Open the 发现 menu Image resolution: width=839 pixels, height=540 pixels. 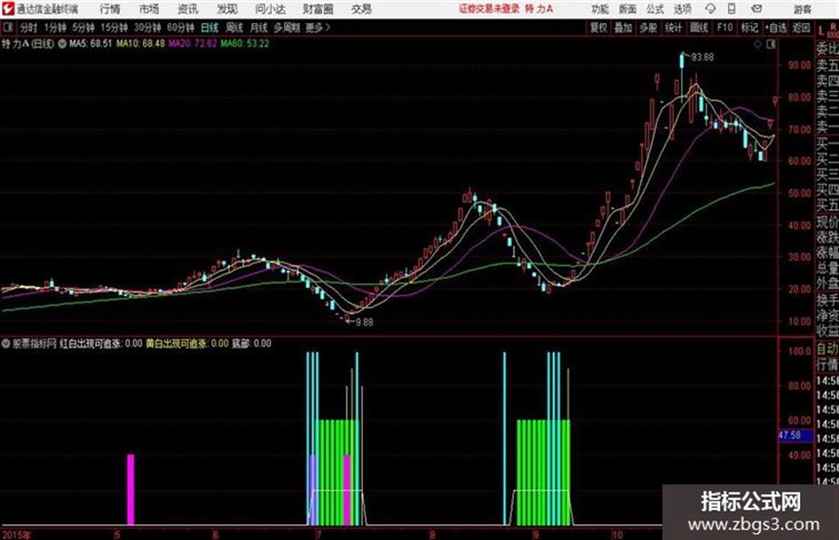(227, 9)
